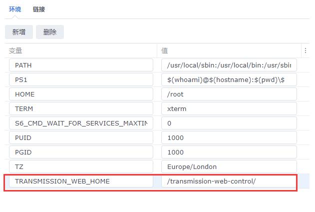This screenshot has height=212, width=315.
Task: Focus the PGID value field
Action: coord(229,152)
